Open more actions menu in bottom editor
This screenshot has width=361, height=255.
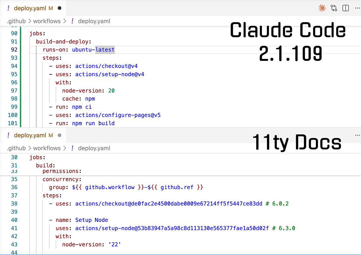tap(357, 135)
